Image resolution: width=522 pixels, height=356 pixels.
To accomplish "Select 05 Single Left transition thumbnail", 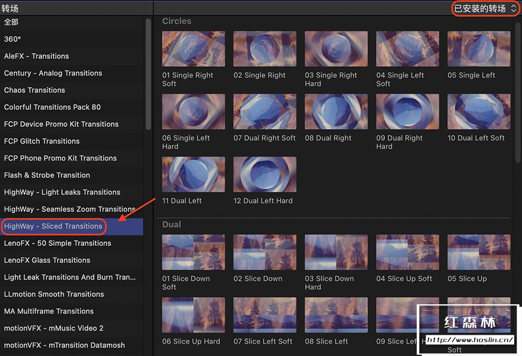I will tap(479, 49).
